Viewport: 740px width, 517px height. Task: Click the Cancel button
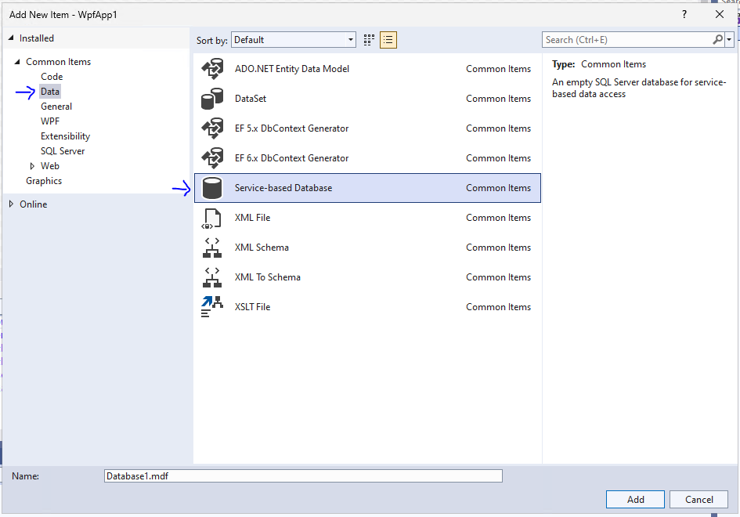click(x=698, y=500)
